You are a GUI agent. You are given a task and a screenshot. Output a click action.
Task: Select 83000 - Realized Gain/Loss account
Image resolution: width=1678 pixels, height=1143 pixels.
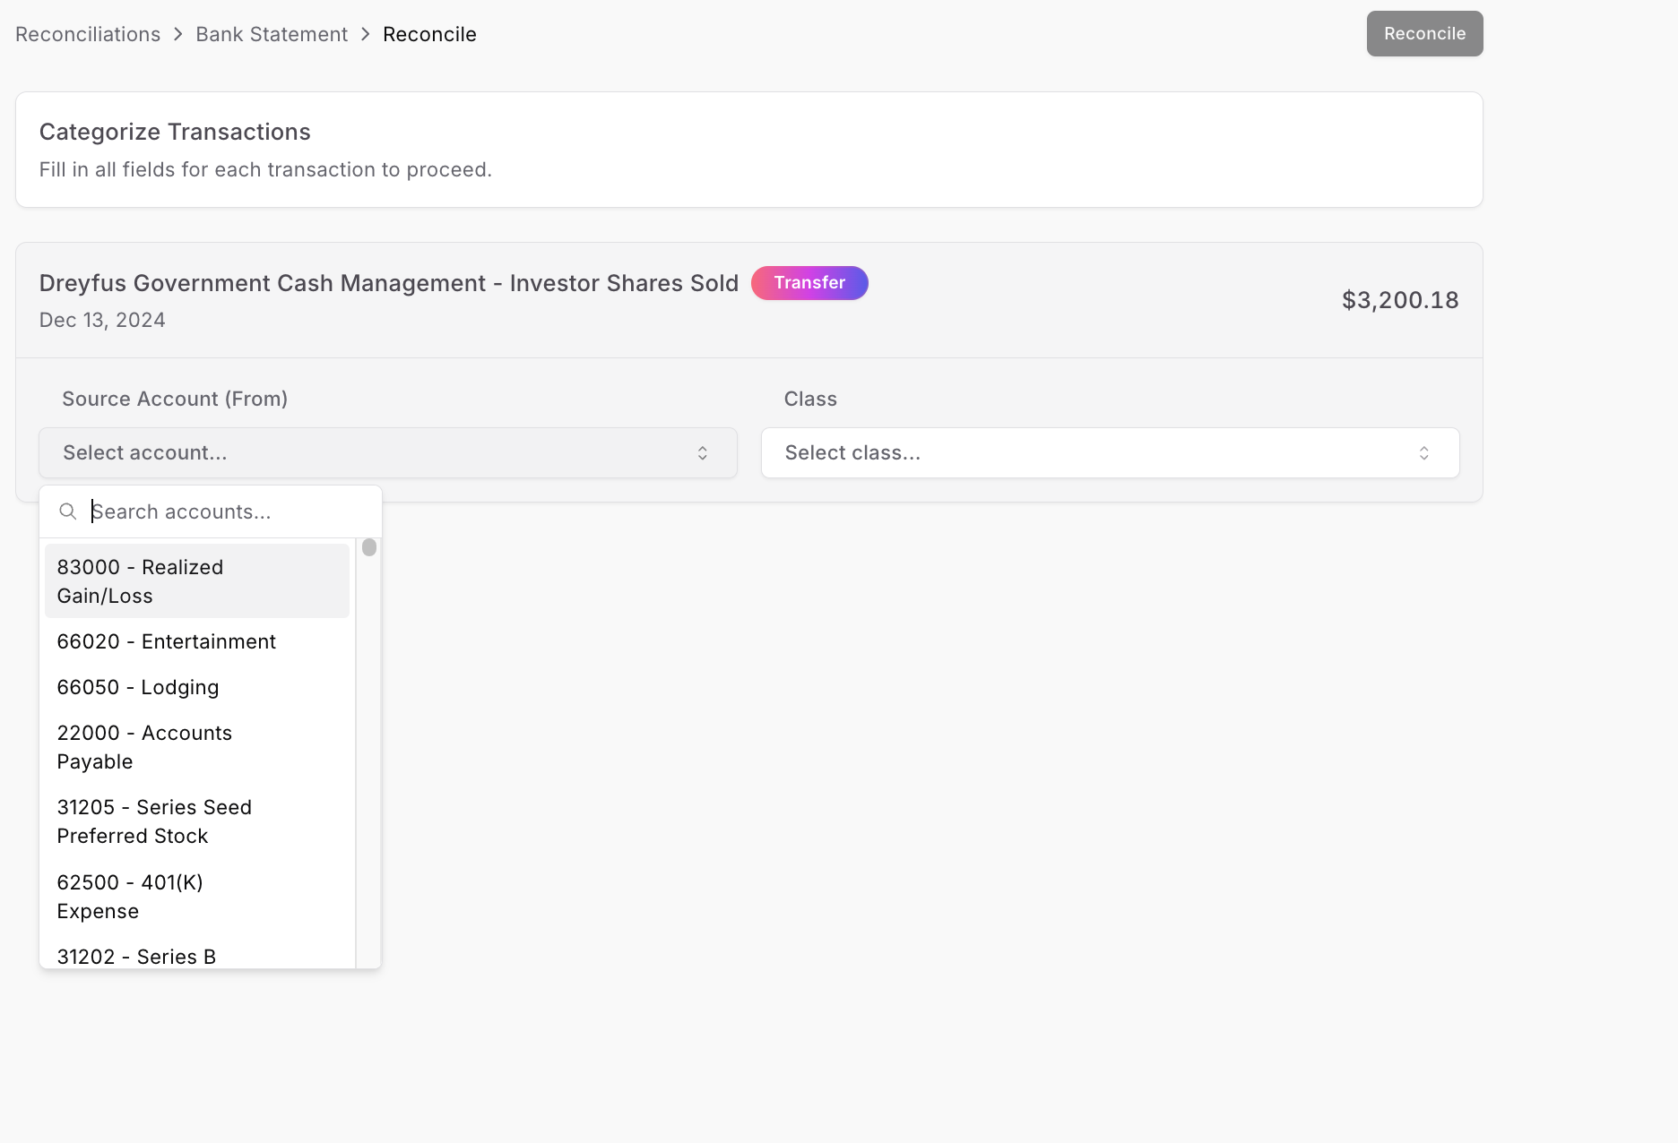(x=197, y=581)
